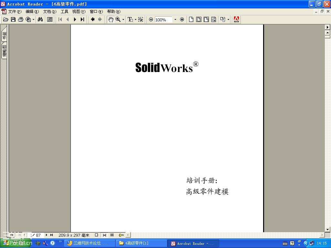Image resolution: width=331 pixels, height=248 pixels.
Task: Set Fit Width page view
Action: click(206, 20)
